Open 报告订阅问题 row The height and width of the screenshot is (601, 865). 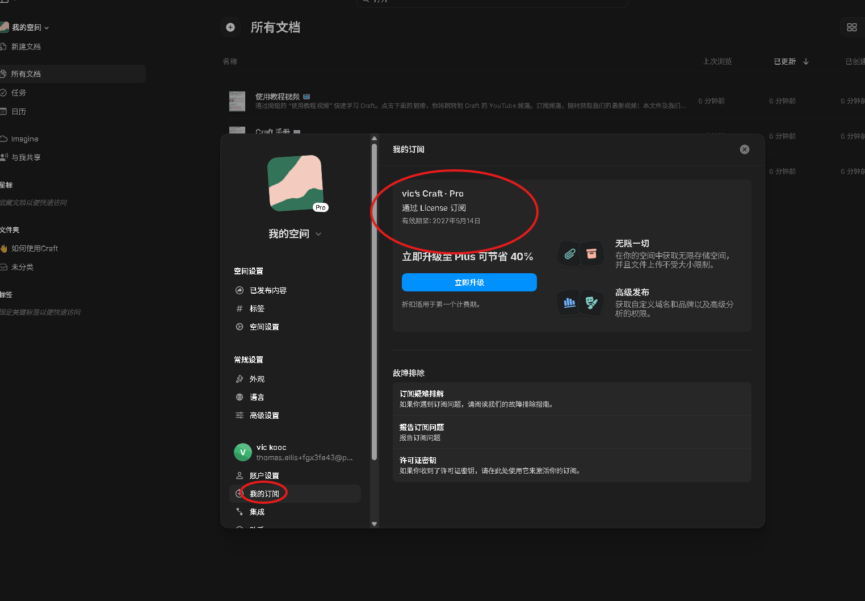572,432
